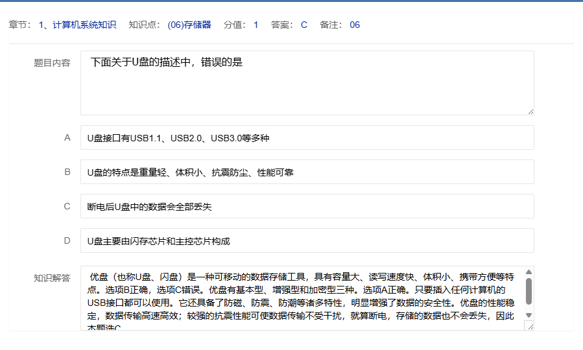Click the explanation text area resize handle
The image size is (583, 350).
click(x=530, y=326)
